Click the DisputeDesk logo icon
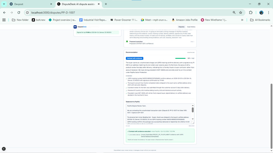 tap(75, 27)
